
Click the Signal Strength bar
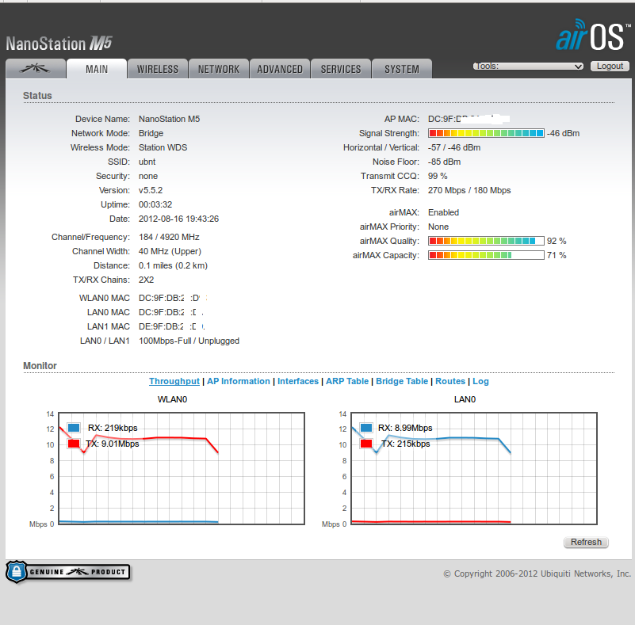click(486, 133)
